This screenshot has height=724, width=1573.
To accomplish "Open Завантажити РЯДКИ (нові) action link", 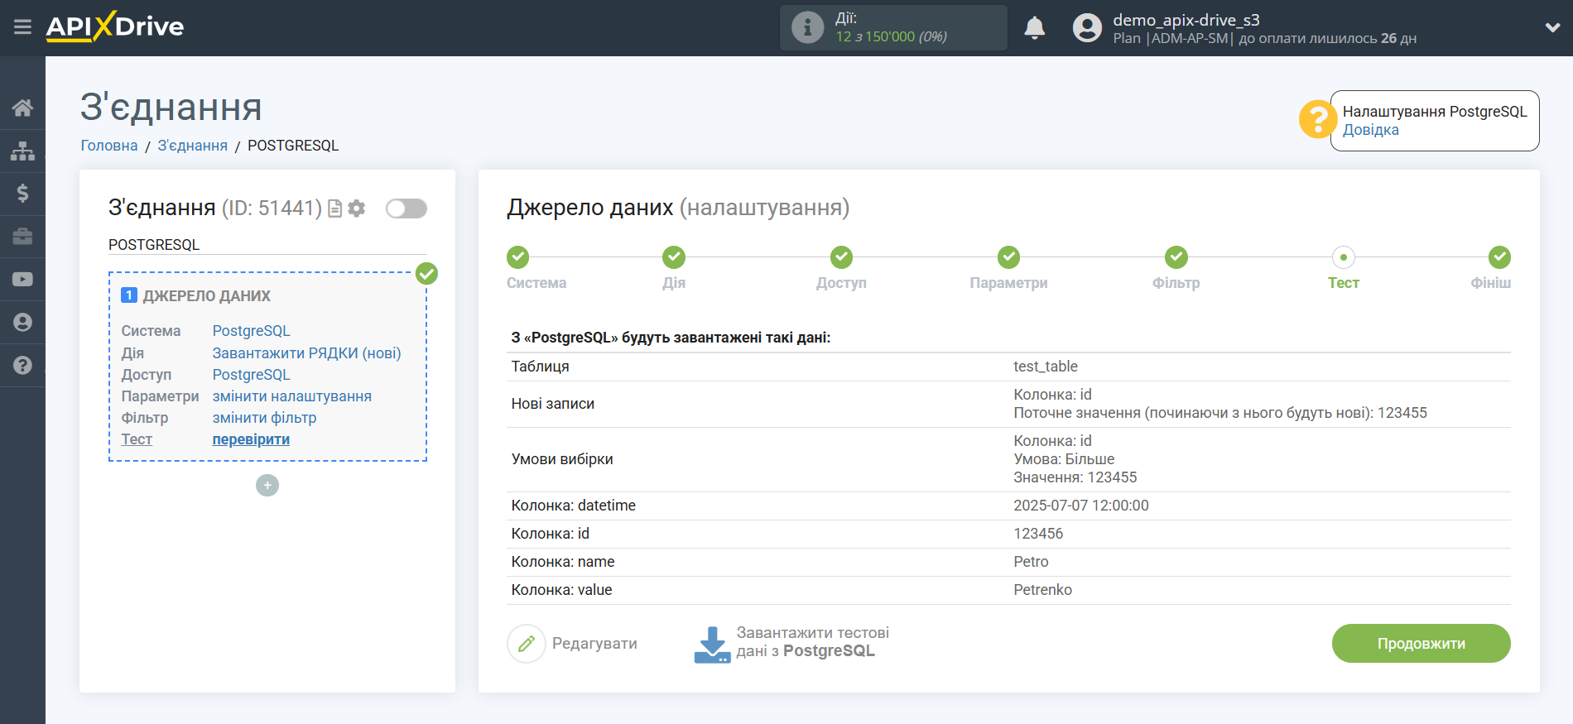I will (x=306, y=353).
